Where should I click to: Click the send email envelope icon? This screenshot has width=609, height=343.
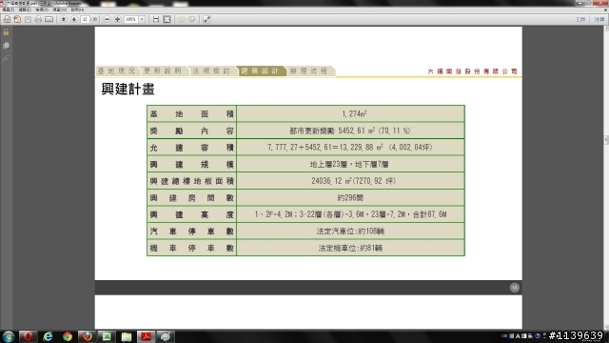(49, 19)
